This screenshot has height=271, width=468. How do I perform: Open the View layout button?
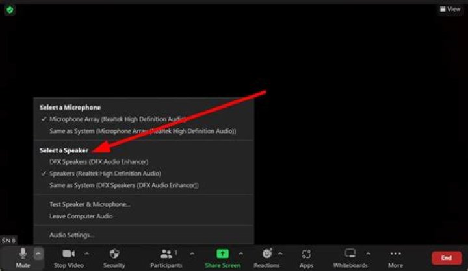[450, 9]
